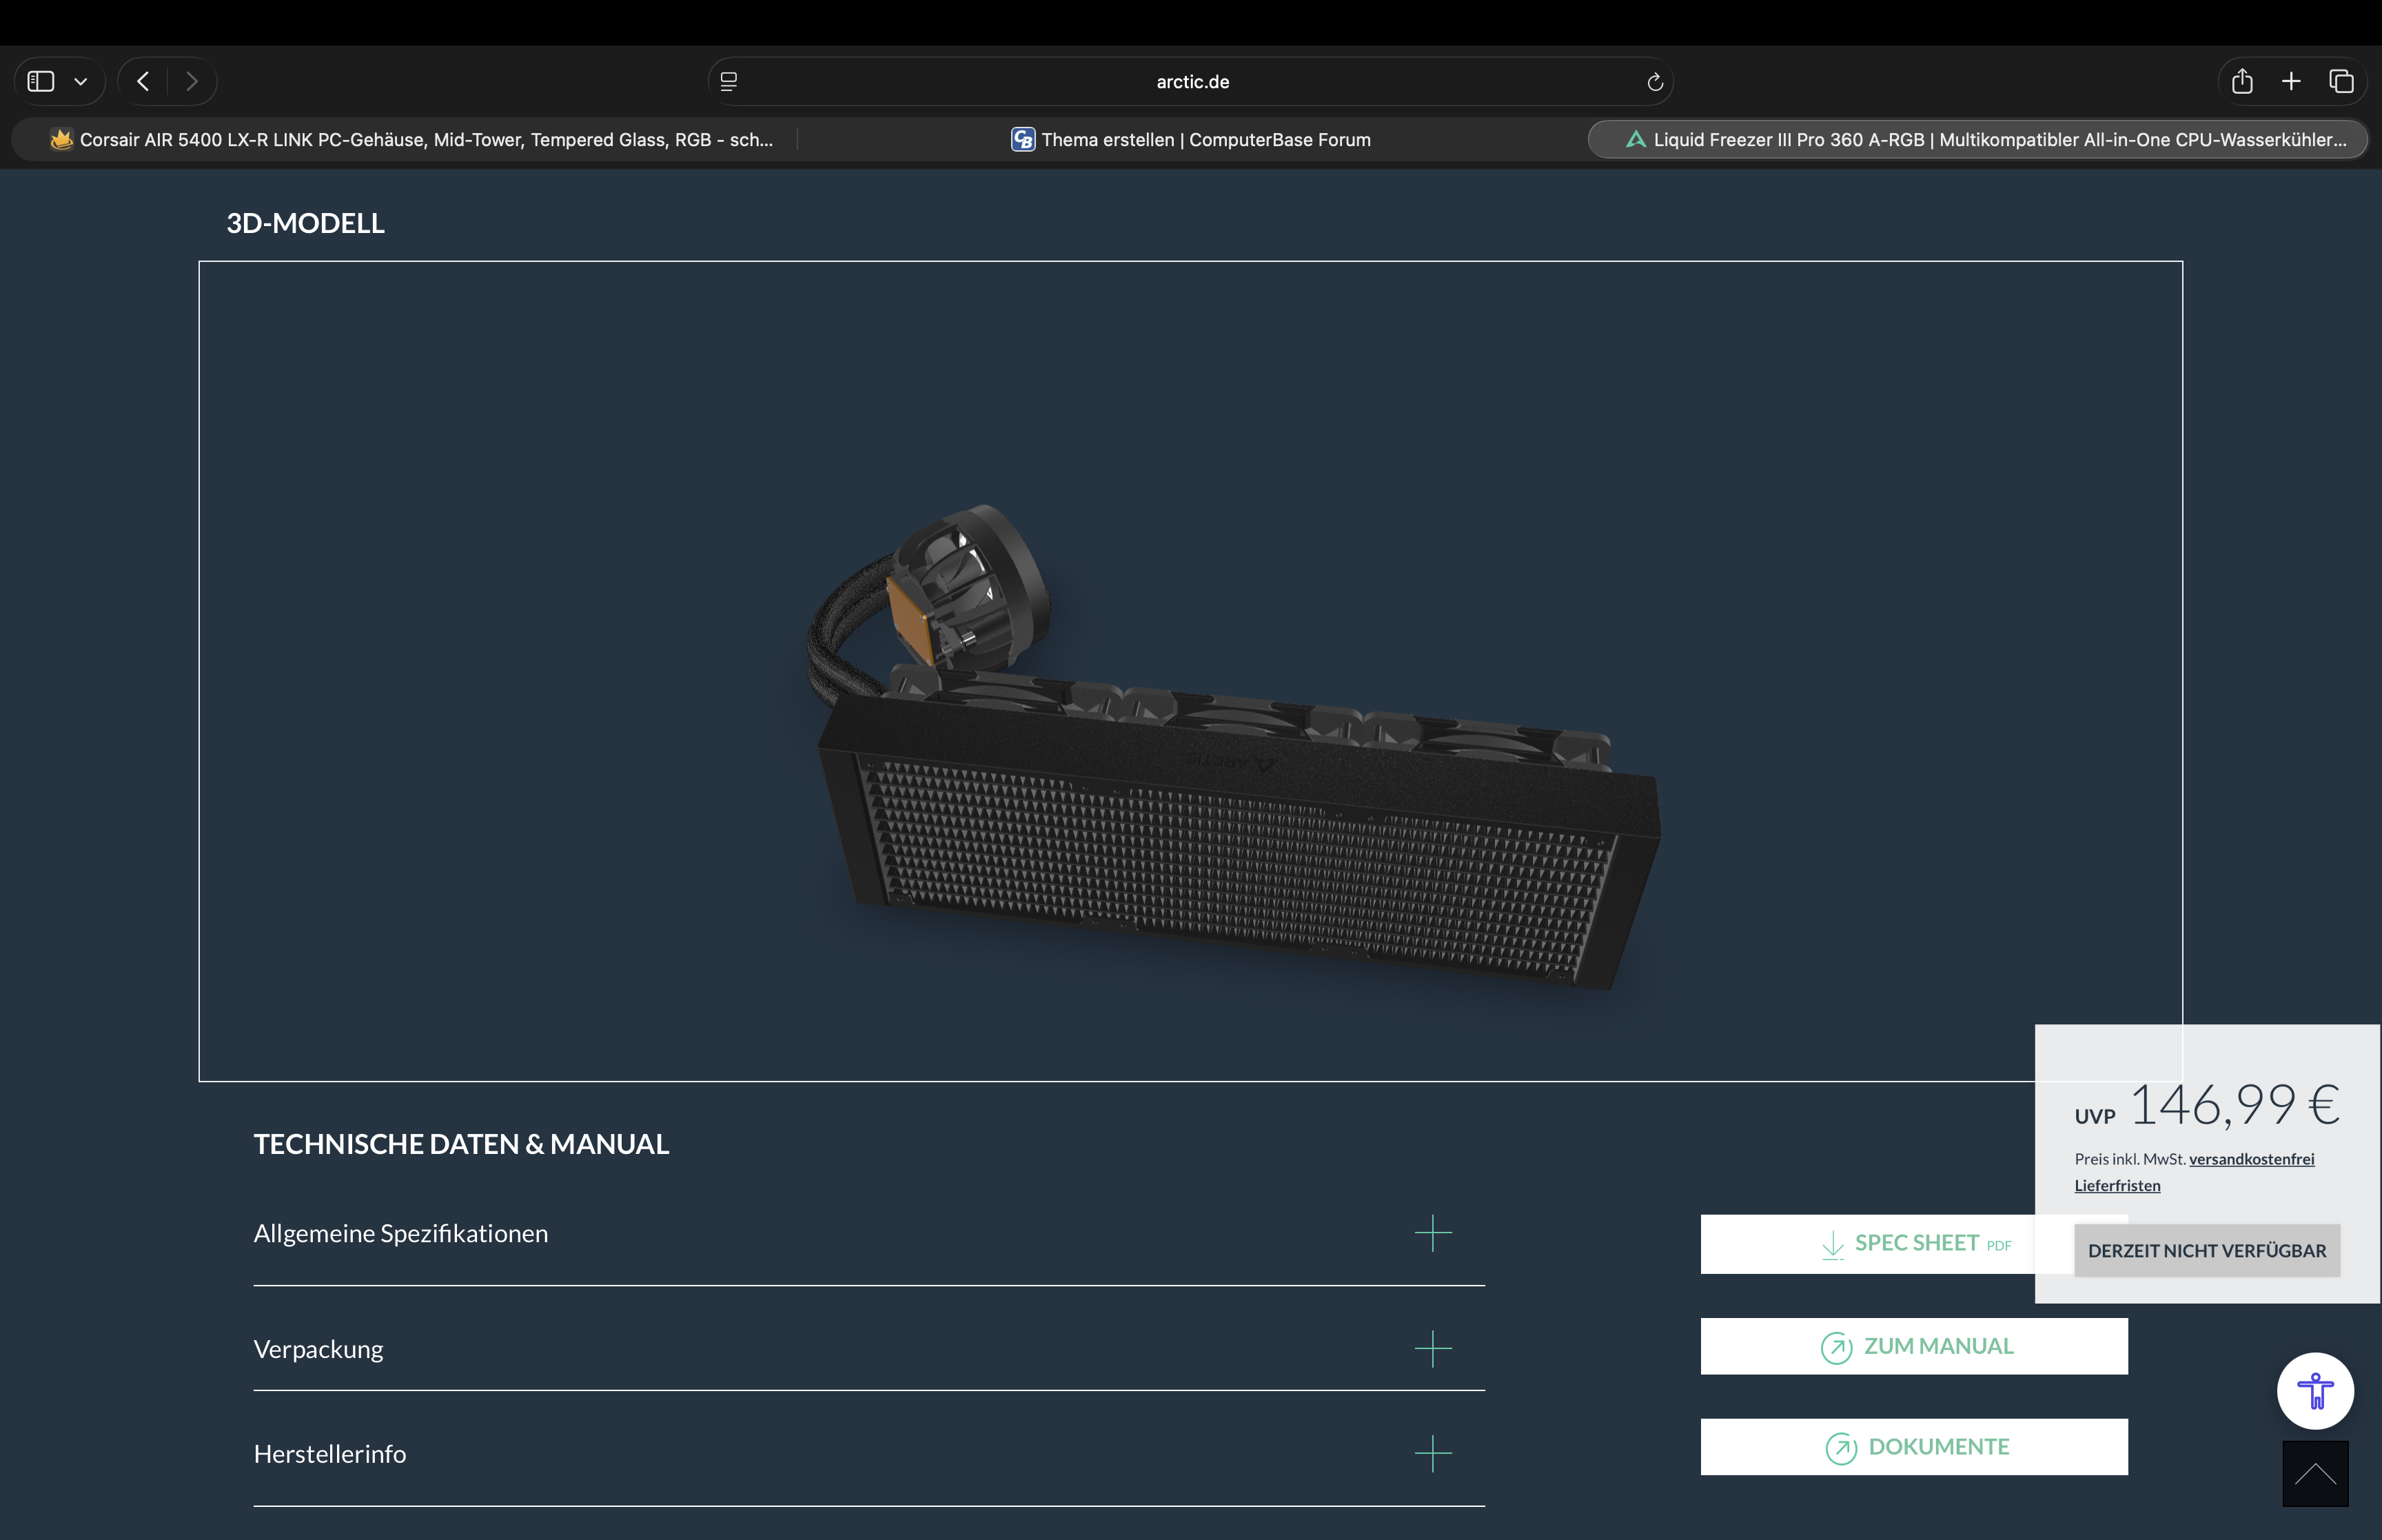Screen dimensions: 2382x1540
Task: Open a new tab with plus icon
Action: (x=2291, y=81)
